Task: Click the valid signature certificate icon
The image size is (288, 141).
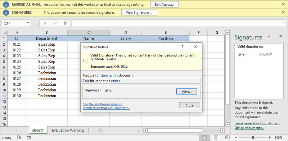Action: (x=85, y=60)
